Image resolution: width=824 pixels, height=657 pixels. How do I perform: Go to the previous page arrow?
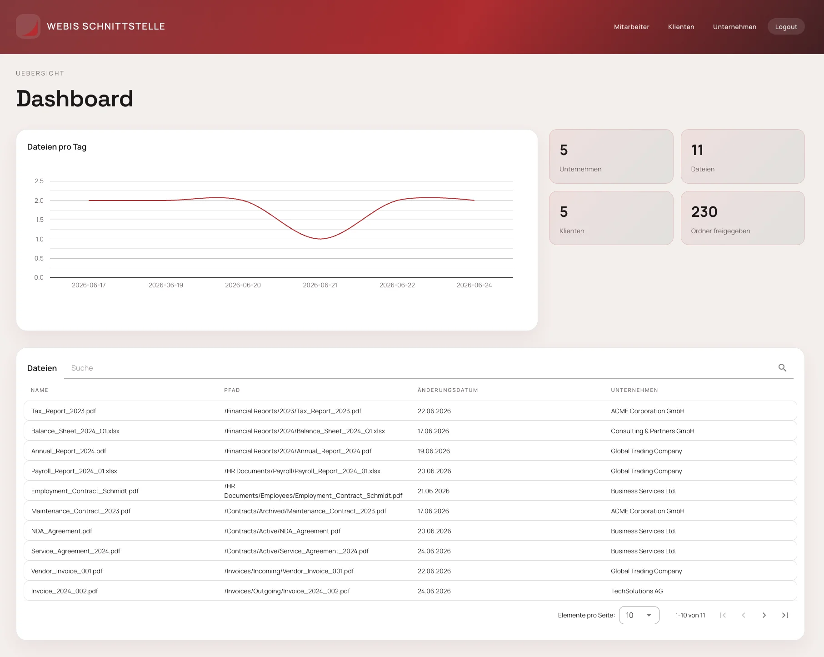tap(744, 615)
